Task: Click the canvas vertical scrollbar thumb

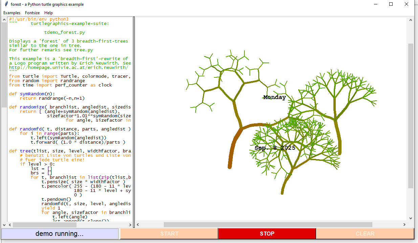Action: [411, 116]
